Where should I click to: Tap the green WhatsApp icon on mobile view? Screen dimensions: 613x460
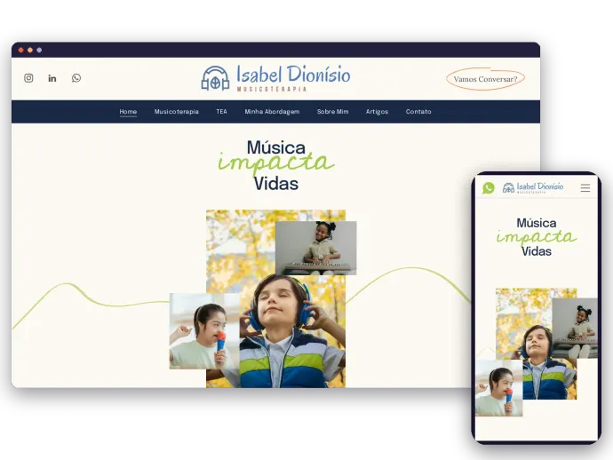click(489, 188)
